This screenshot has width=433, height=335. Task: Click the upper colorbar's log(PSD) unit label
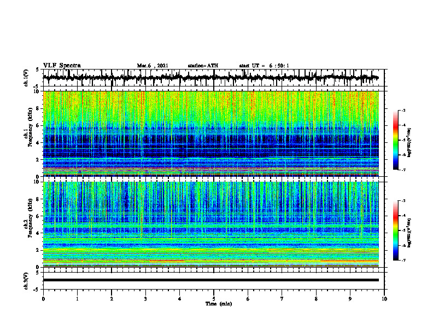point(409,143)
